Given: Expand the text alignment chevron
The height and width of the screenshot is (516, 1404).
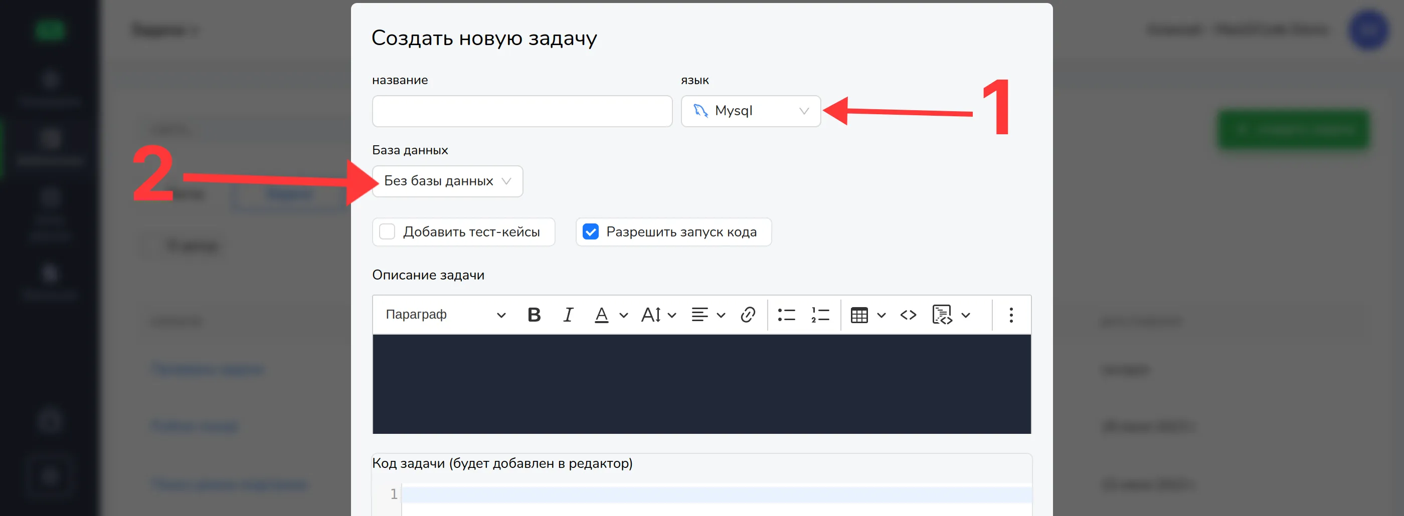Looking at the screenshot, I should 721,315.
